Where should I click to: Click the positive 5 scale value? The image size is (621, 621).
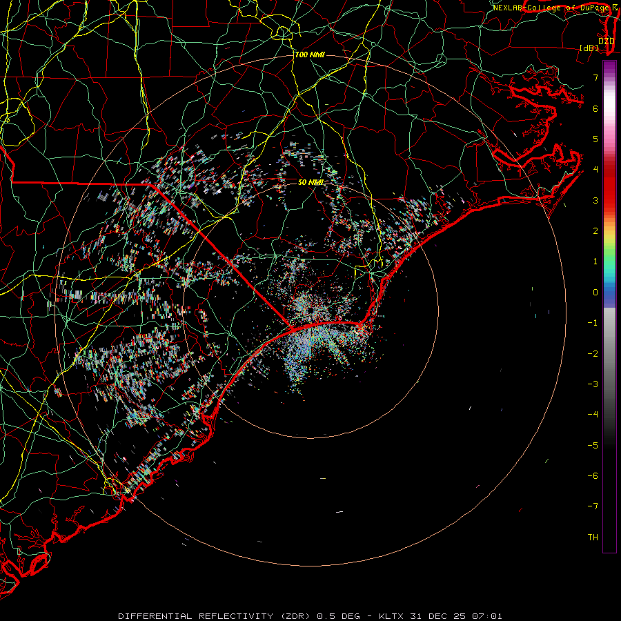point(595,139)
